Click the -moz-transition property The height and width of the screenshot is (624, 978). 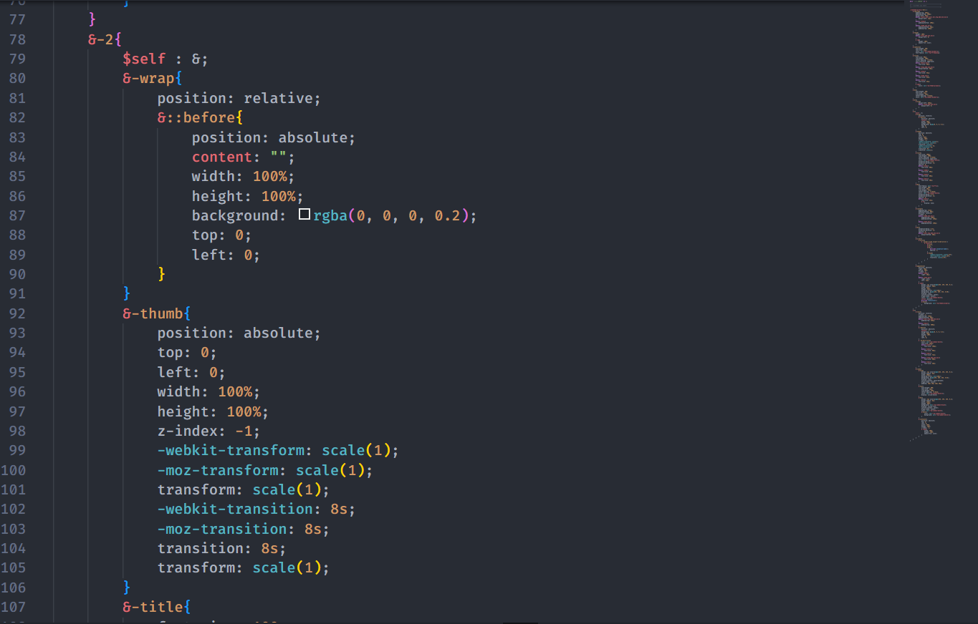tap(222, 529)
